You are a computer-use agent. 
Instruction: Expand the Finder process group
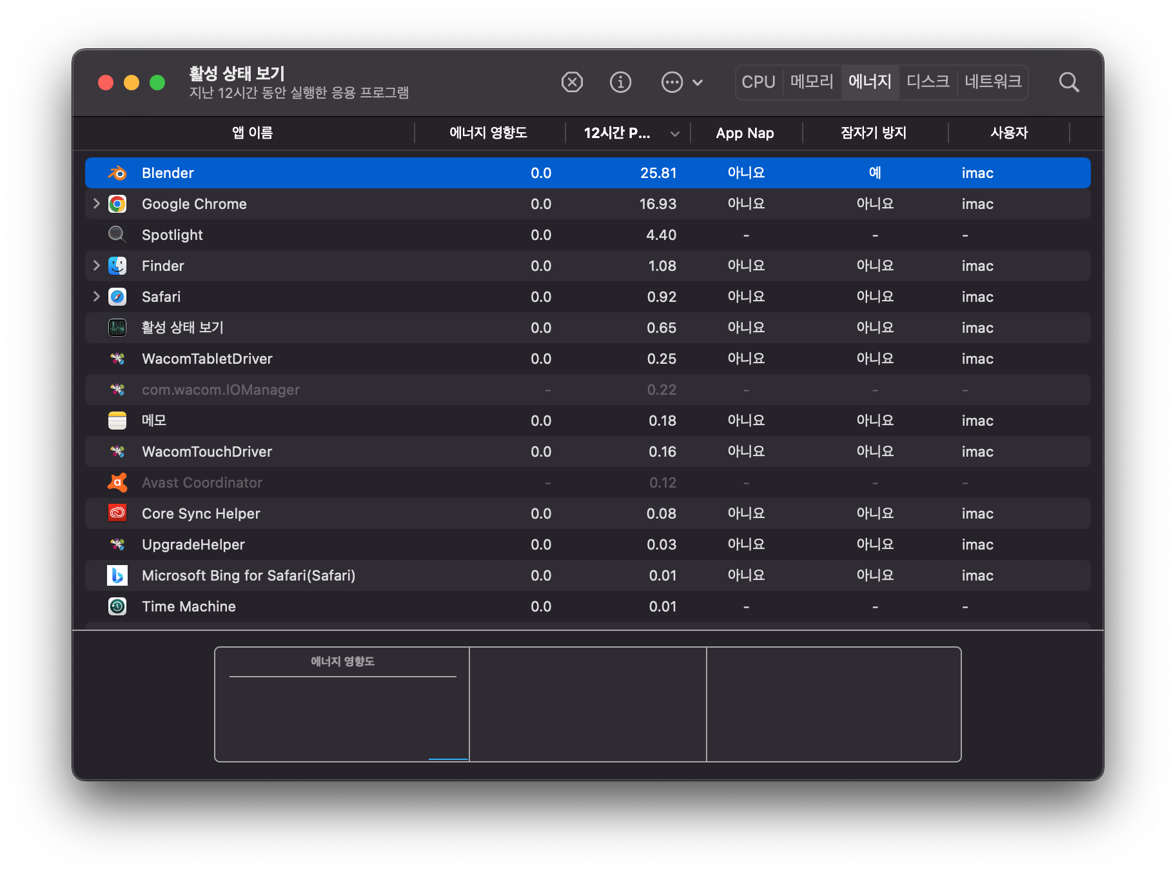pos(96,266)
